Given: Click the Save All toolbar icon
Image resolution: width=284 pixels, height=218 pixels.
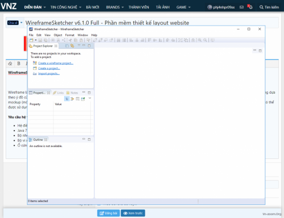Looking at the screenshot, I should (x=45, y=40).
